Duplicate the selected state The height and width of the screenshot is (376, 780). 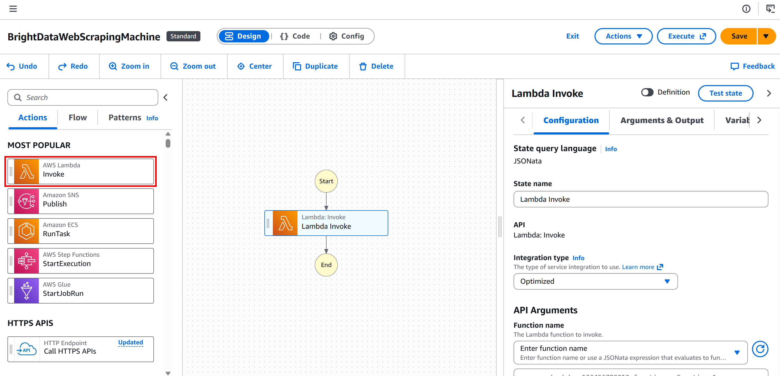pyautogui.click(x=316, y=66)
